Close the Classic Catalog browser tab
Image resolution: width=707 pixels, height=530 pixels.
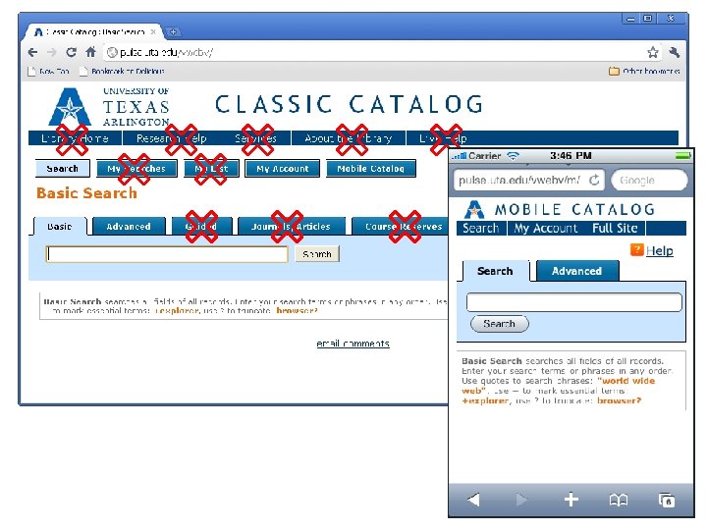point(153,32)
